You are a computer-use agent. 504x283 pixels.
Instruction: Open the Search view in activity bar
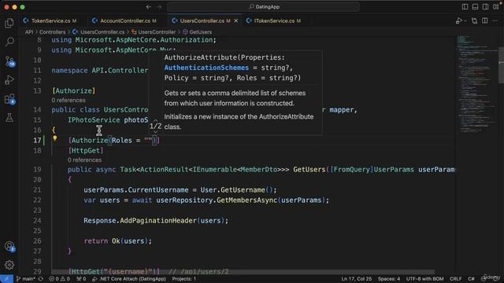(x=9, y=42)
